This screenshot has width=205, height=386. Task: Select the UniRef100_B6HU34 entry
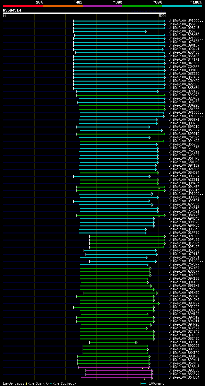pyautogui.click(x=184, y=377)
